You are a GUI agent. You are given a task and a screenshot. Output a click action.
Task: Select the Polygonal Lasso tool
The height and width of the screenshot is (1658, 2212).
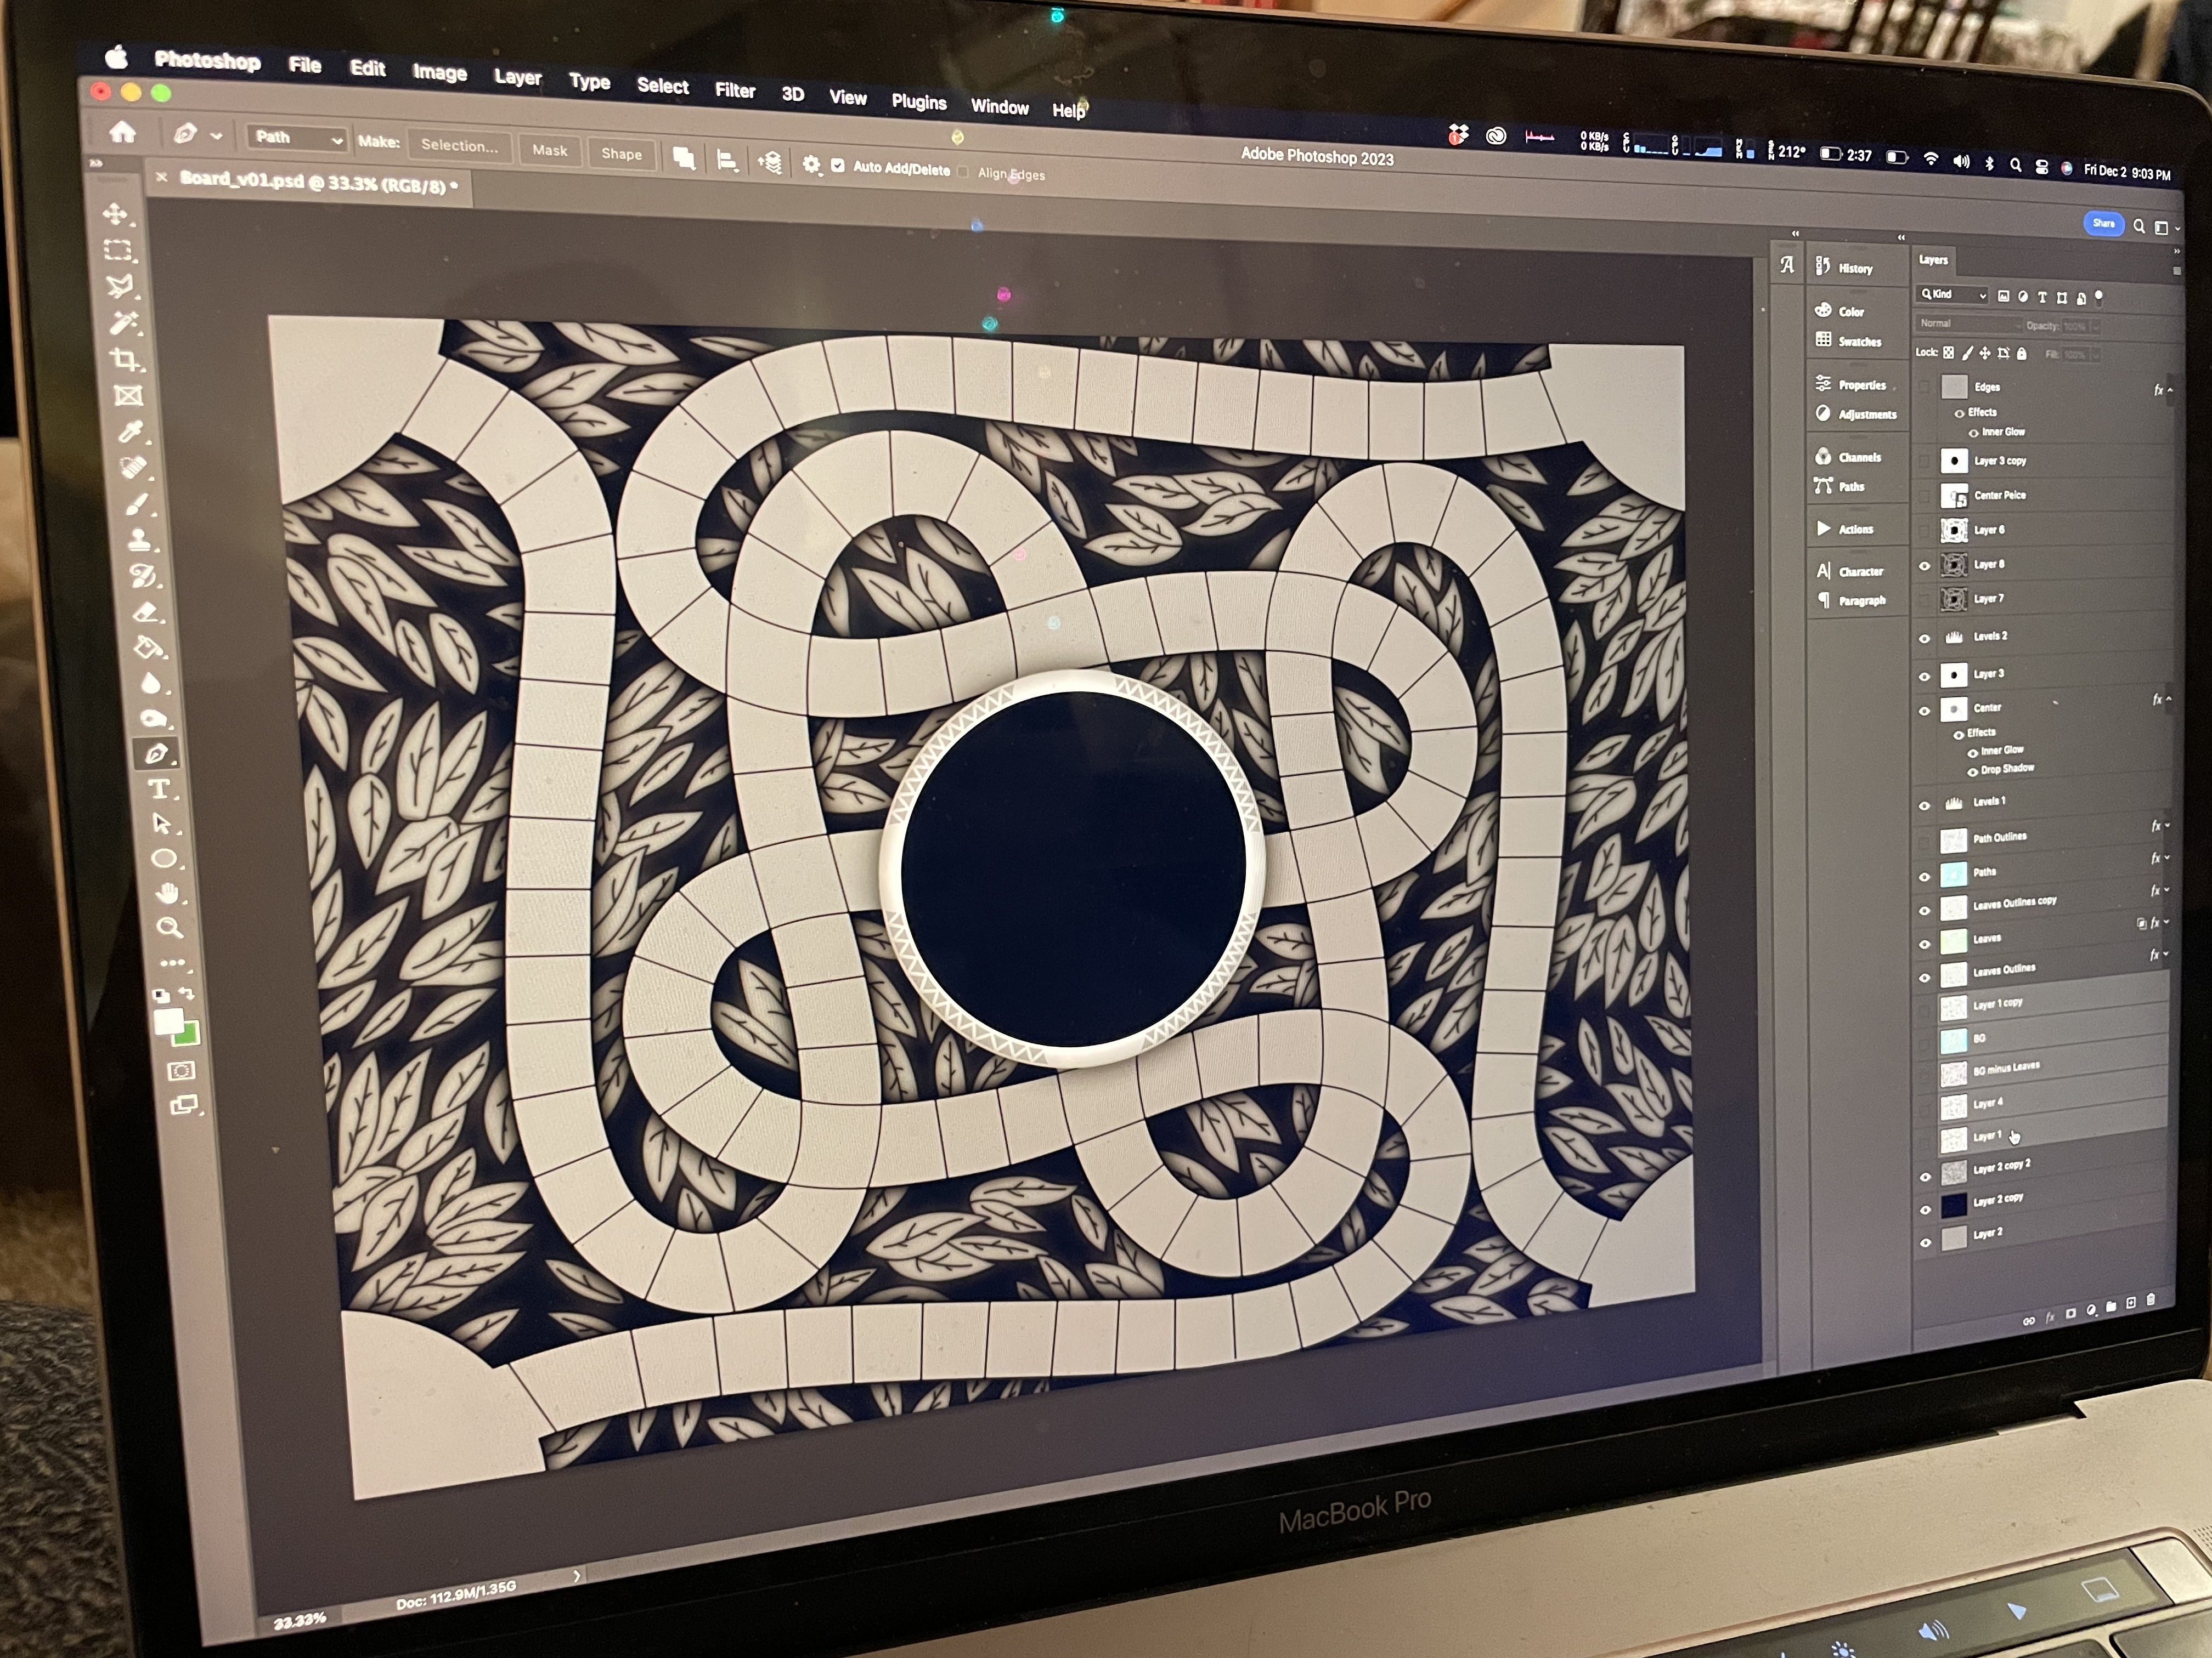(x=121, y=287)
